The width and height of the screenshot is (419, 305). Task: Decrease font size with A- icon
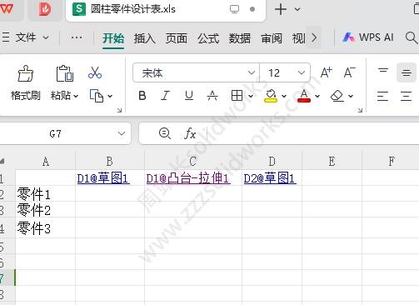(x=350, y=72)
